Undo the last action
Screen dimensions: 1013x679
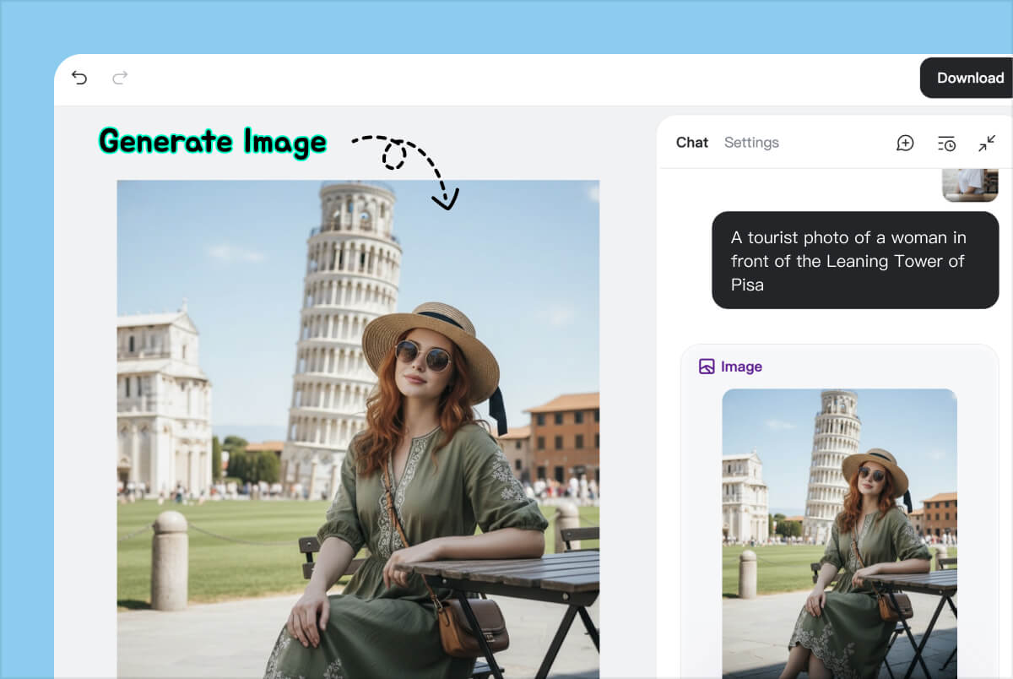[x=79, y=77]
